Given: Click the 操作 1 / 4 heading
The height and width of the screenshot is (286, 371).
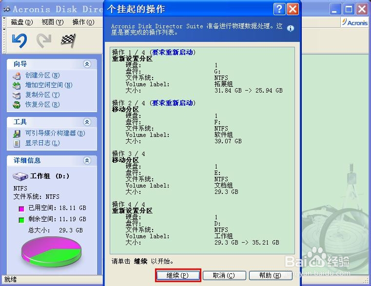Looking at the screenshot, I should coord(154,52).
